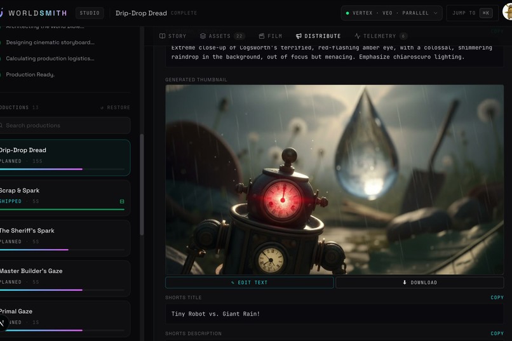Click the dropdown chevron beside Parallel
This screenshot has width=512, height=341.
point(435,13)
